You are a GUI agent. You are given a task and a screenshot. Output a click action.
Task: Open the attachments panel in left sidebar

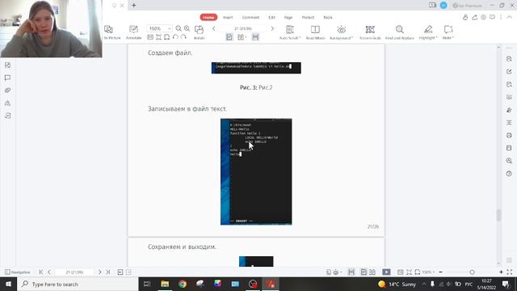pyautogui.click(x=7, y=91)
